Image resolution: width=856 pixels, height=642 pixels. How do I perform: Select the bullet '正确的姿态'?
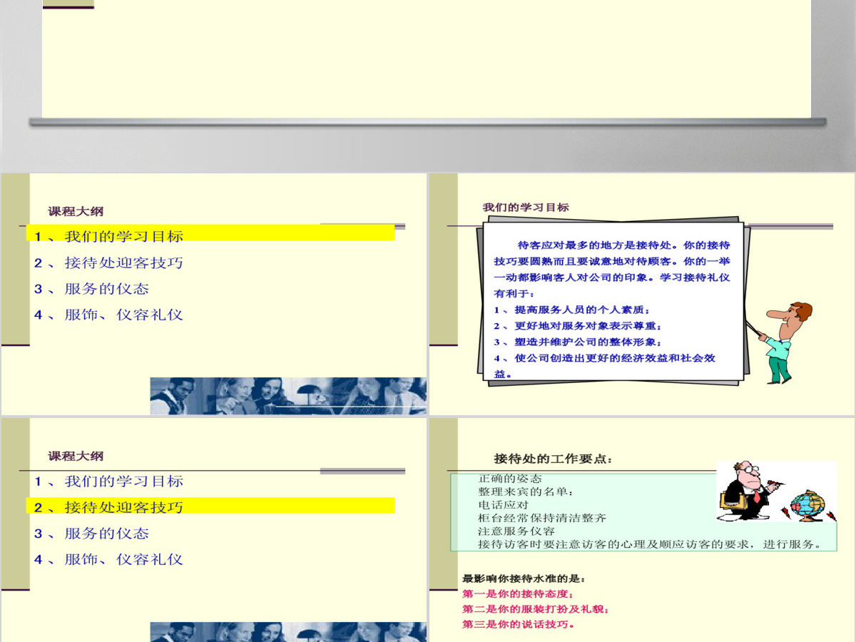[x=510, y=478]
